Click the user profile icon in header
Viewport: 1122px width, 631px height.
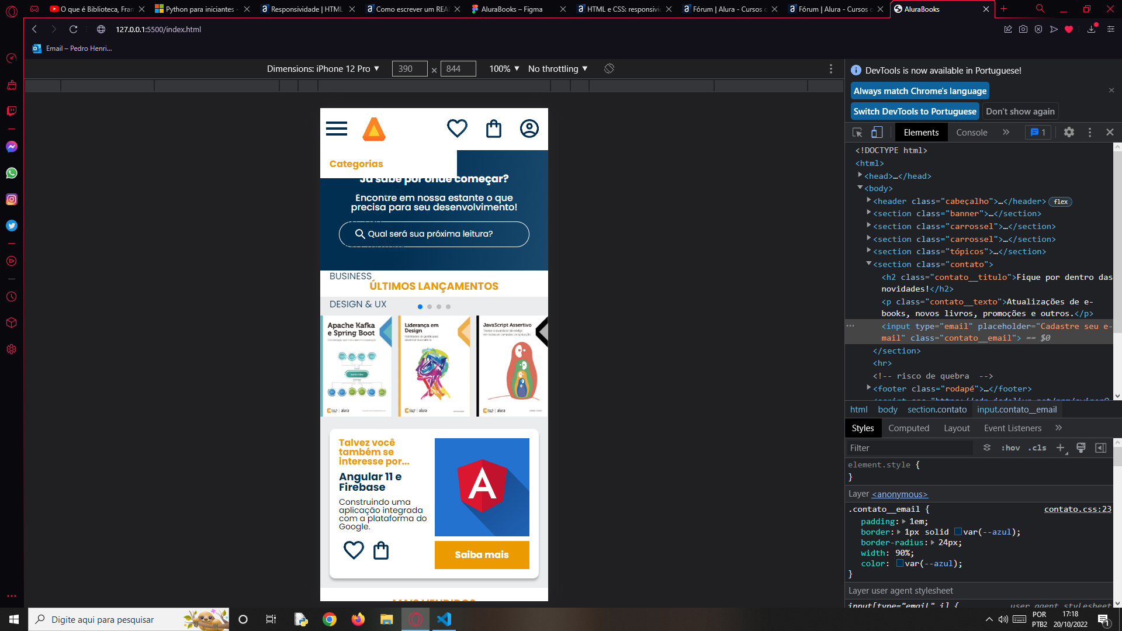[529, 129]
